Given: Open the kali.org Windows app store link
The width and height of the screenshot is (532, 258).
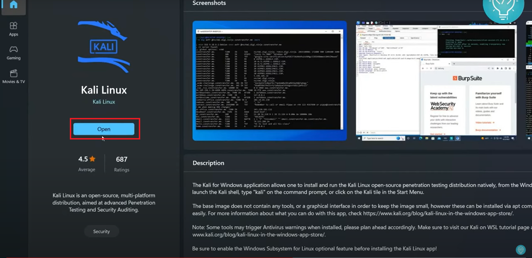Looking at the screenshot, I should click(x=441, y=213).
